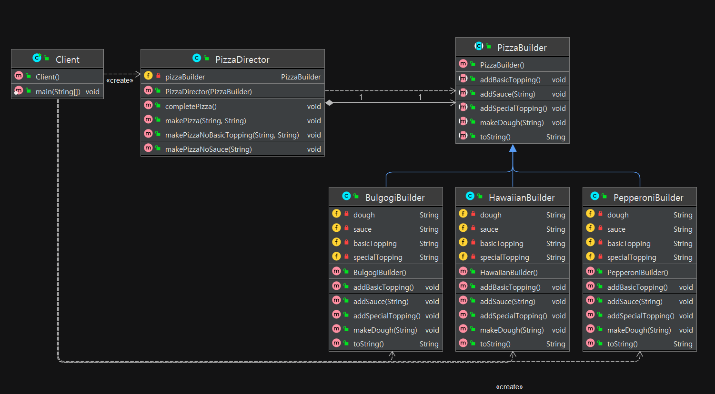Viewport: 715px width, 394px height.
Task: Select the PizzaDirector(PizzaBuilder) constructor row
Action: click(232, 91)
